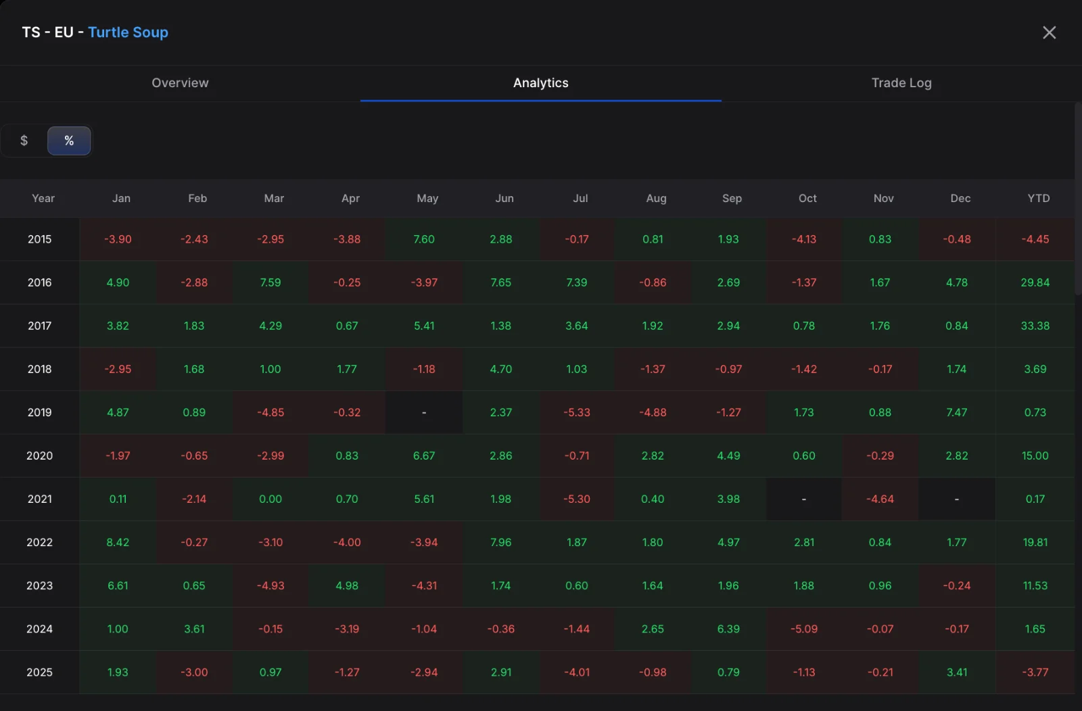The height and width of the screenshot is (711, 1082).
Task: Click 2018 YTD value 3.69
Action: [x=1035, y=369]
